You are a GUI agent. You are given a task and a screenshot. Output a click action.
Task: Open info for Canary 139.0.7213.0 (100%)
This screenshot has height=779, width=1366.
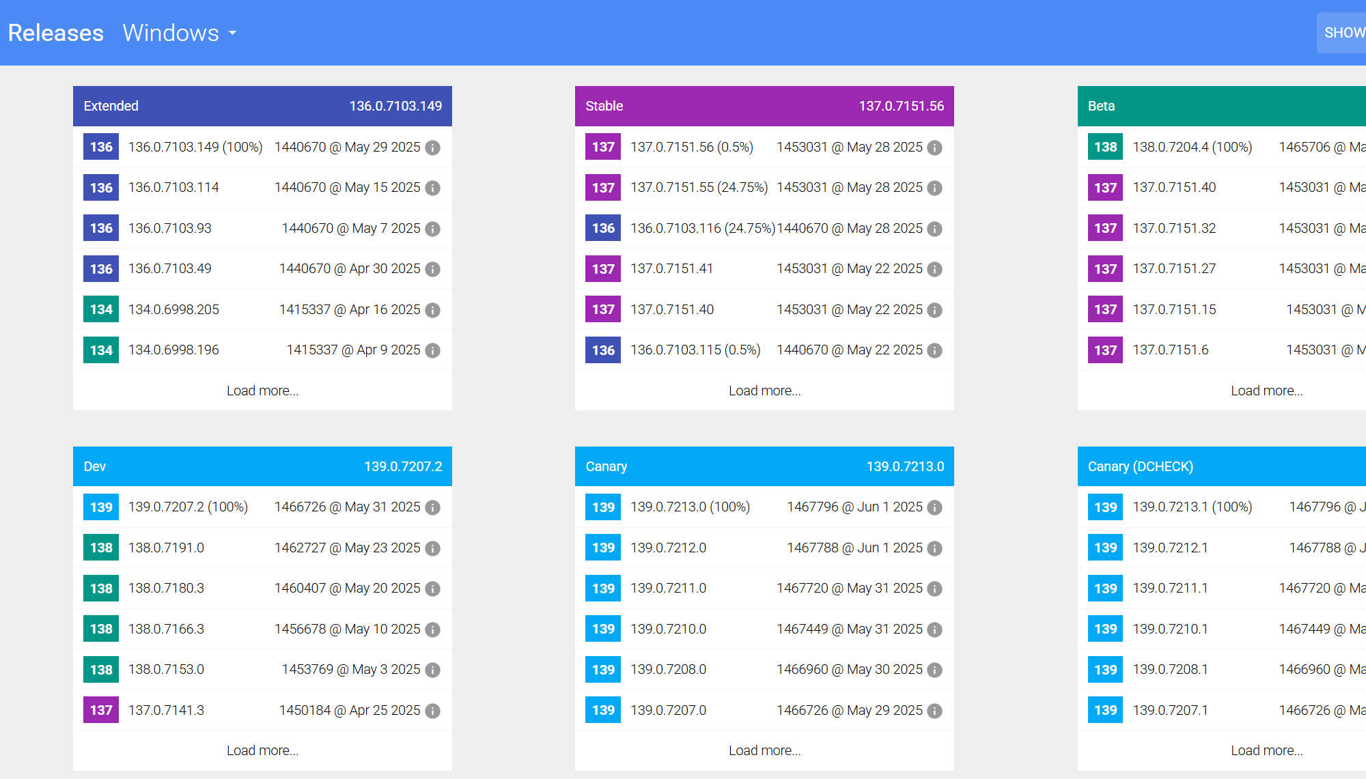935,507
